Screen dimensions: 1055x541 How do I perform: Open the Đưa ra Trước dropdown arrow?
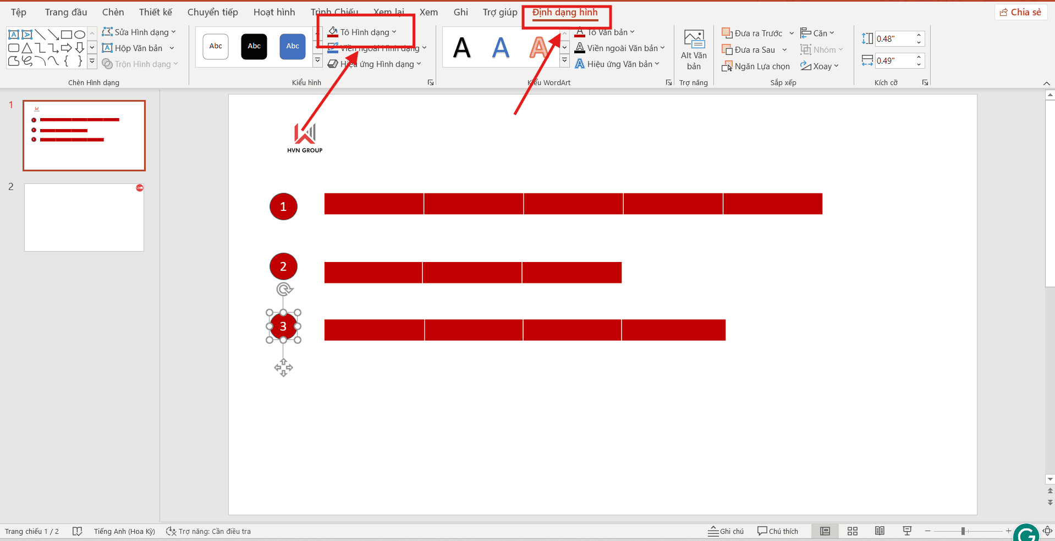[792, 34]
